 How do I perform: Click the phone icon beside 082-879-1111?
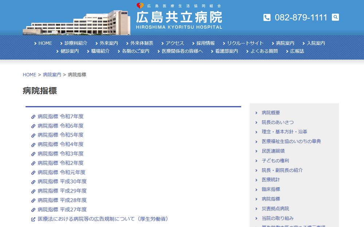[267, 17]
